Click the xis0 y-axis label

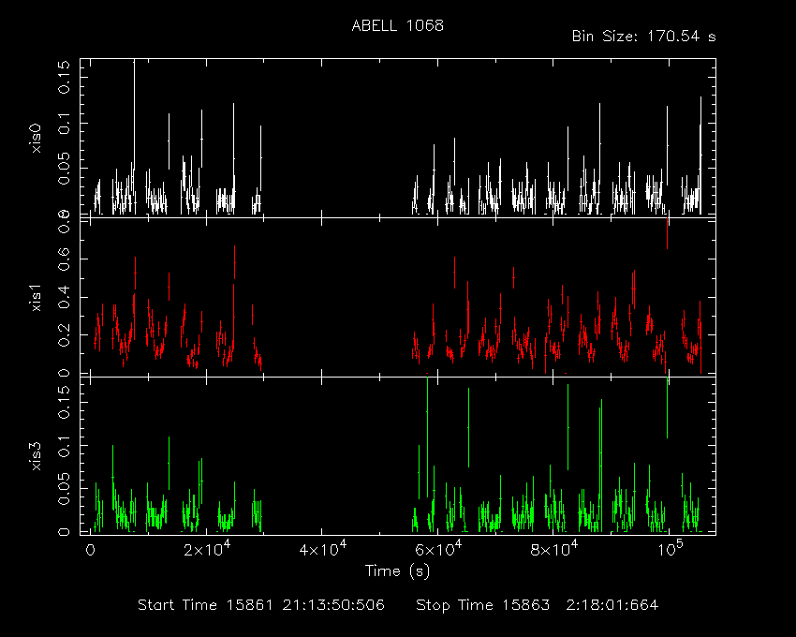pos(36,139)
